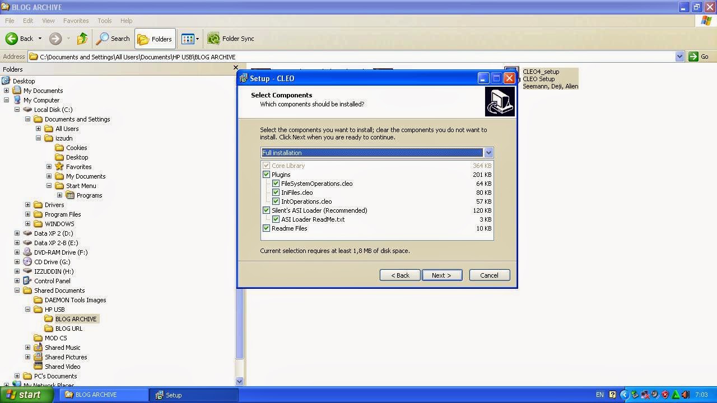
Task: Open the Help menu
Action: tap(126, 21)
